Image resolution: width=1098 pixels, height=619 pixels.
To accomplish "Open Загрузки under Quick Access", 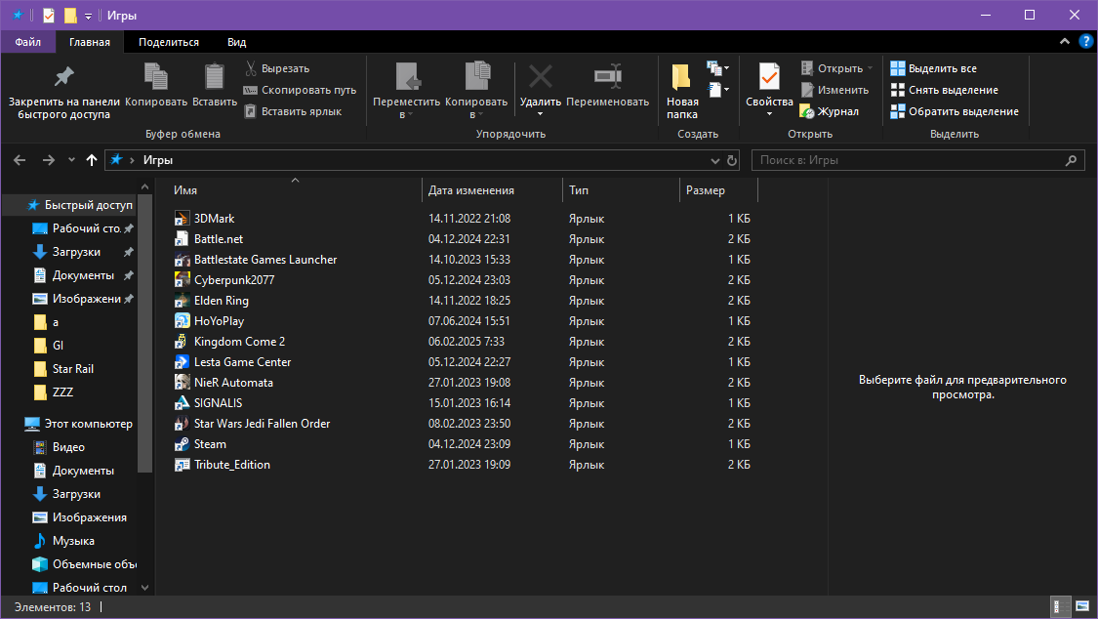I will (76, 252).
